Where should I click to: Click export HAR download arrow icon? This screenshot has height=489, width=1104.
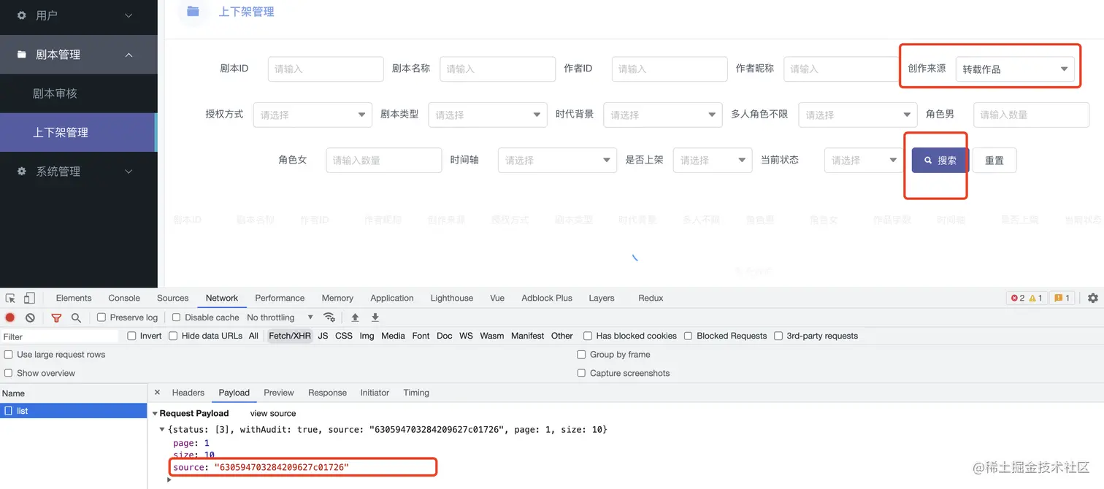[x=375, y=317]
